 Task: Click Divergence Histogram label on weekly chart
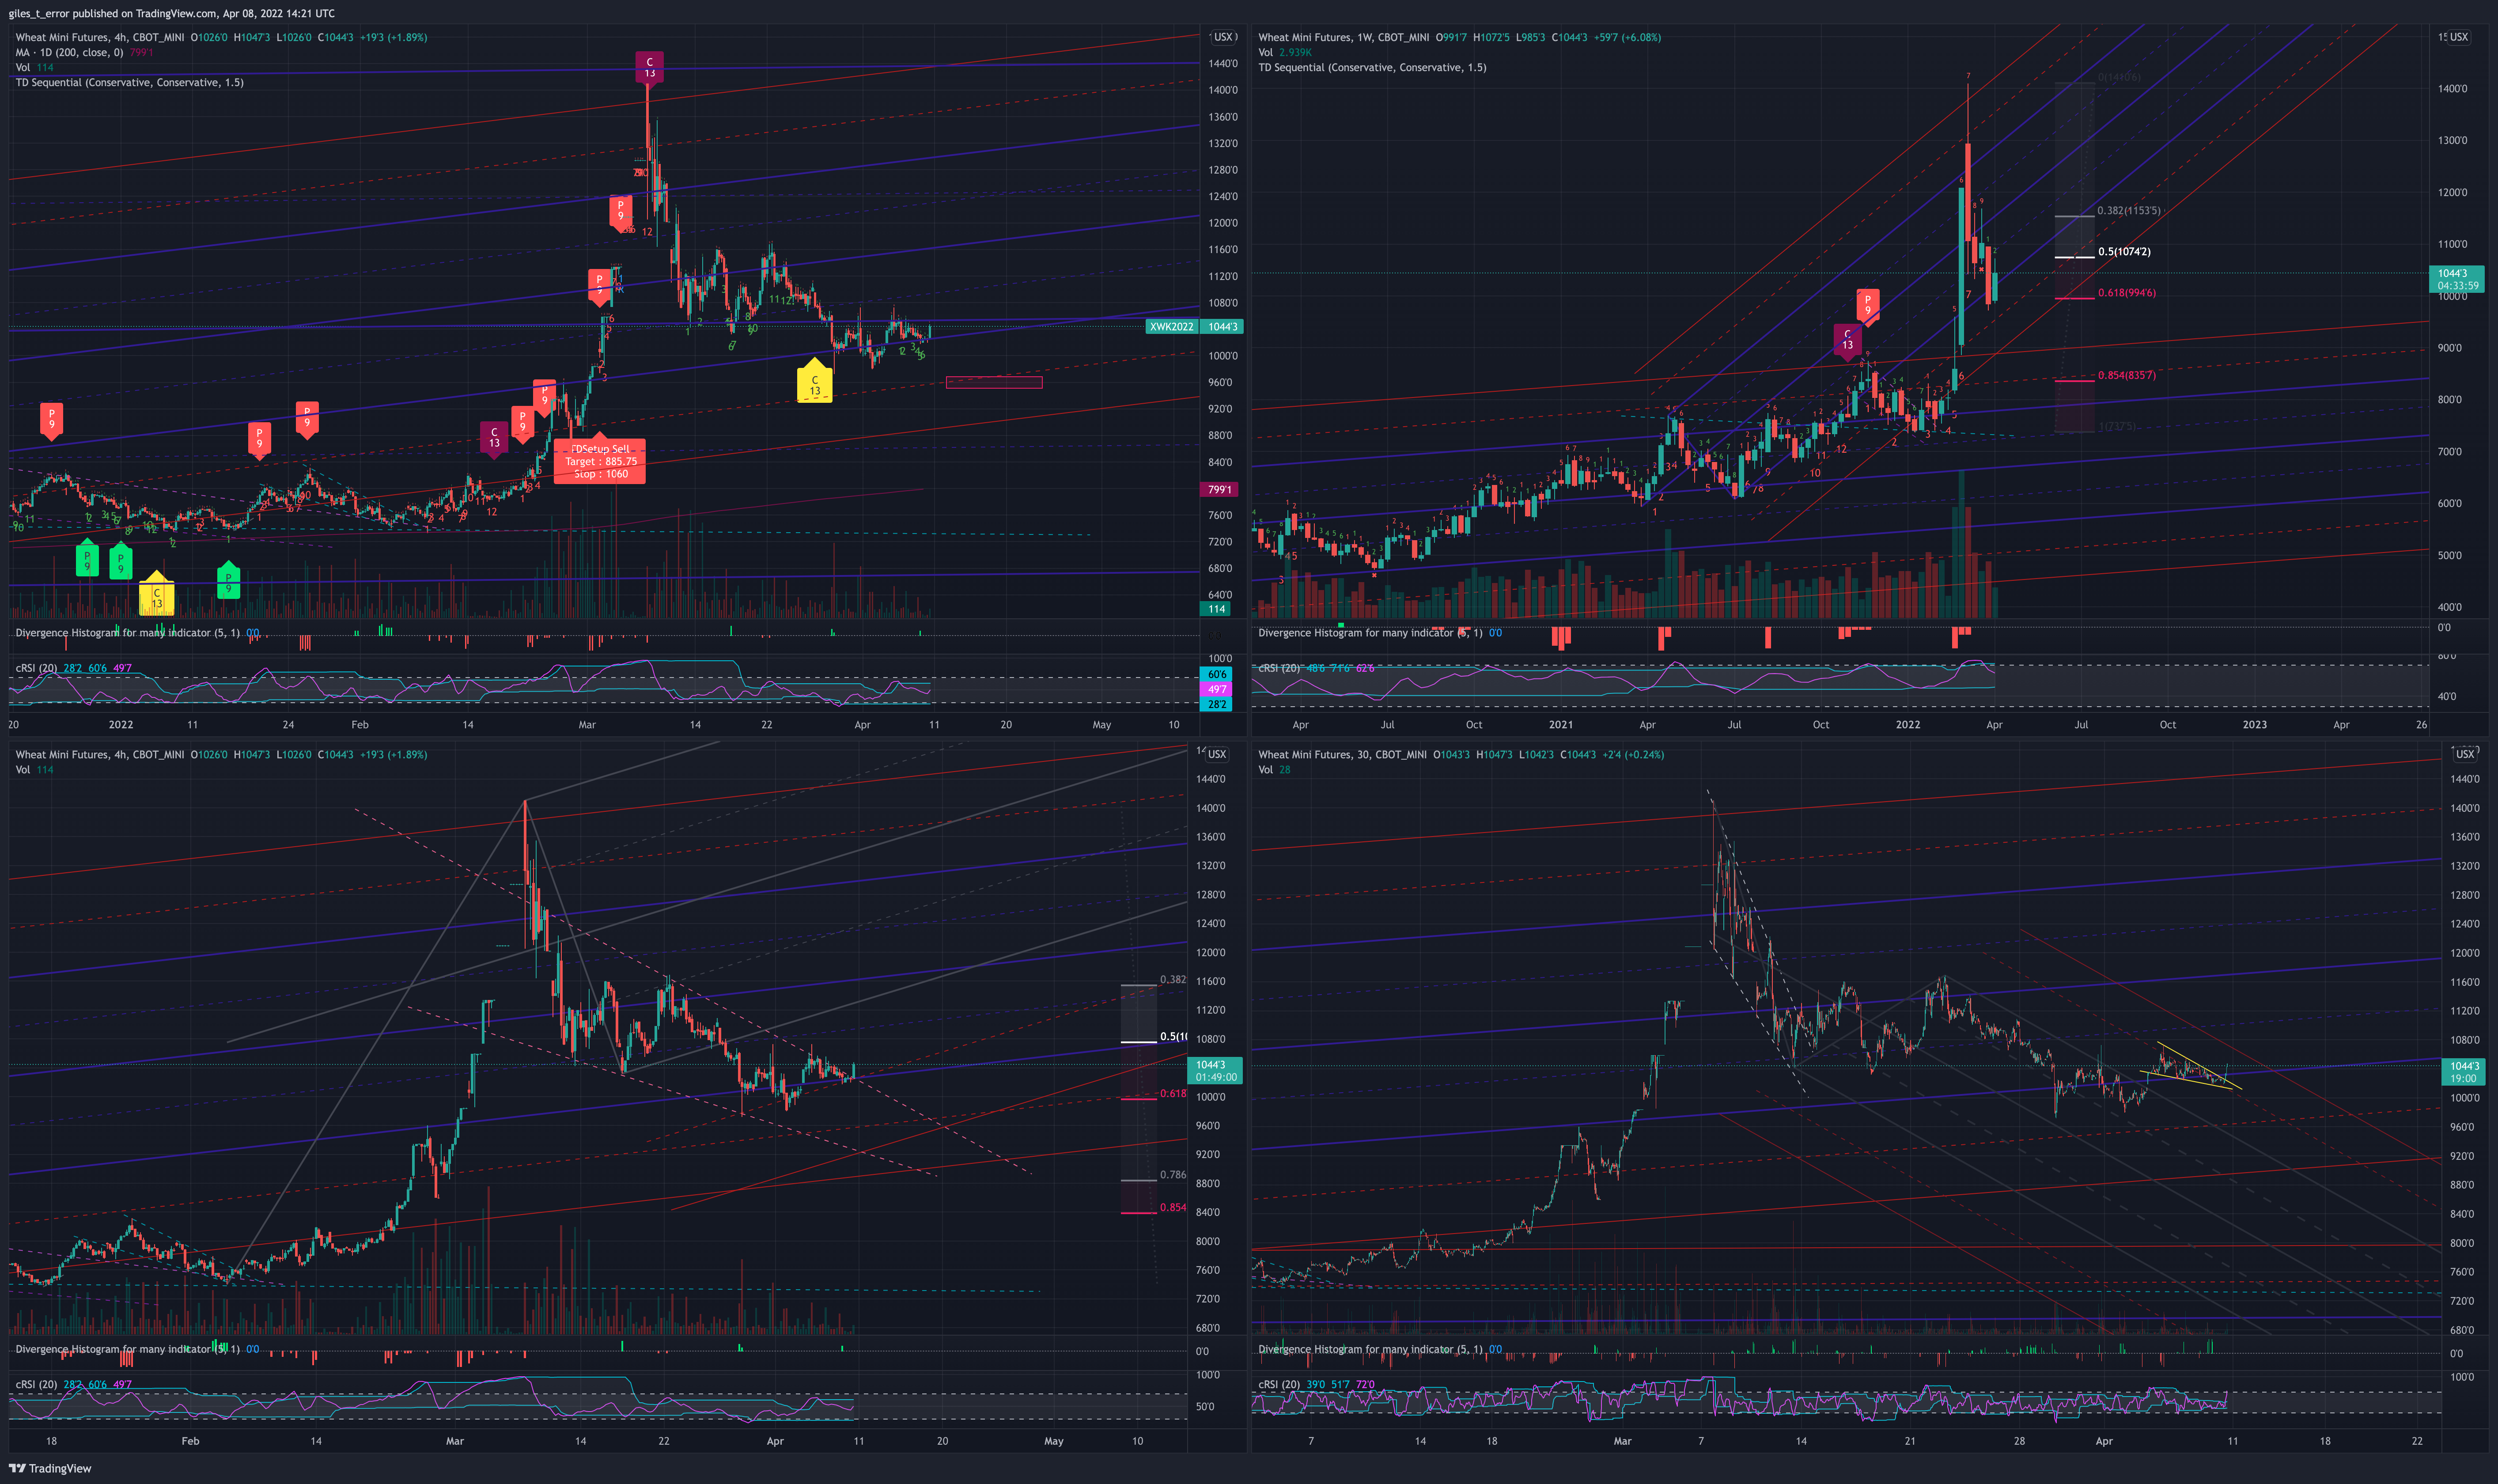point(1370,633)
